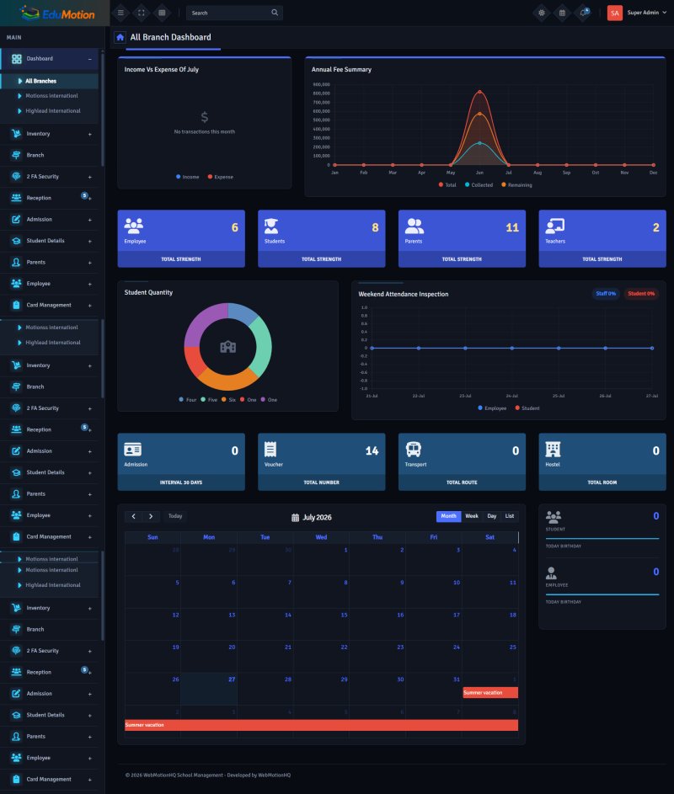Toggle the Expense legend series
The height and width of the screenshot is (794, 674).
pyautogui.click(x=221, y=177)
